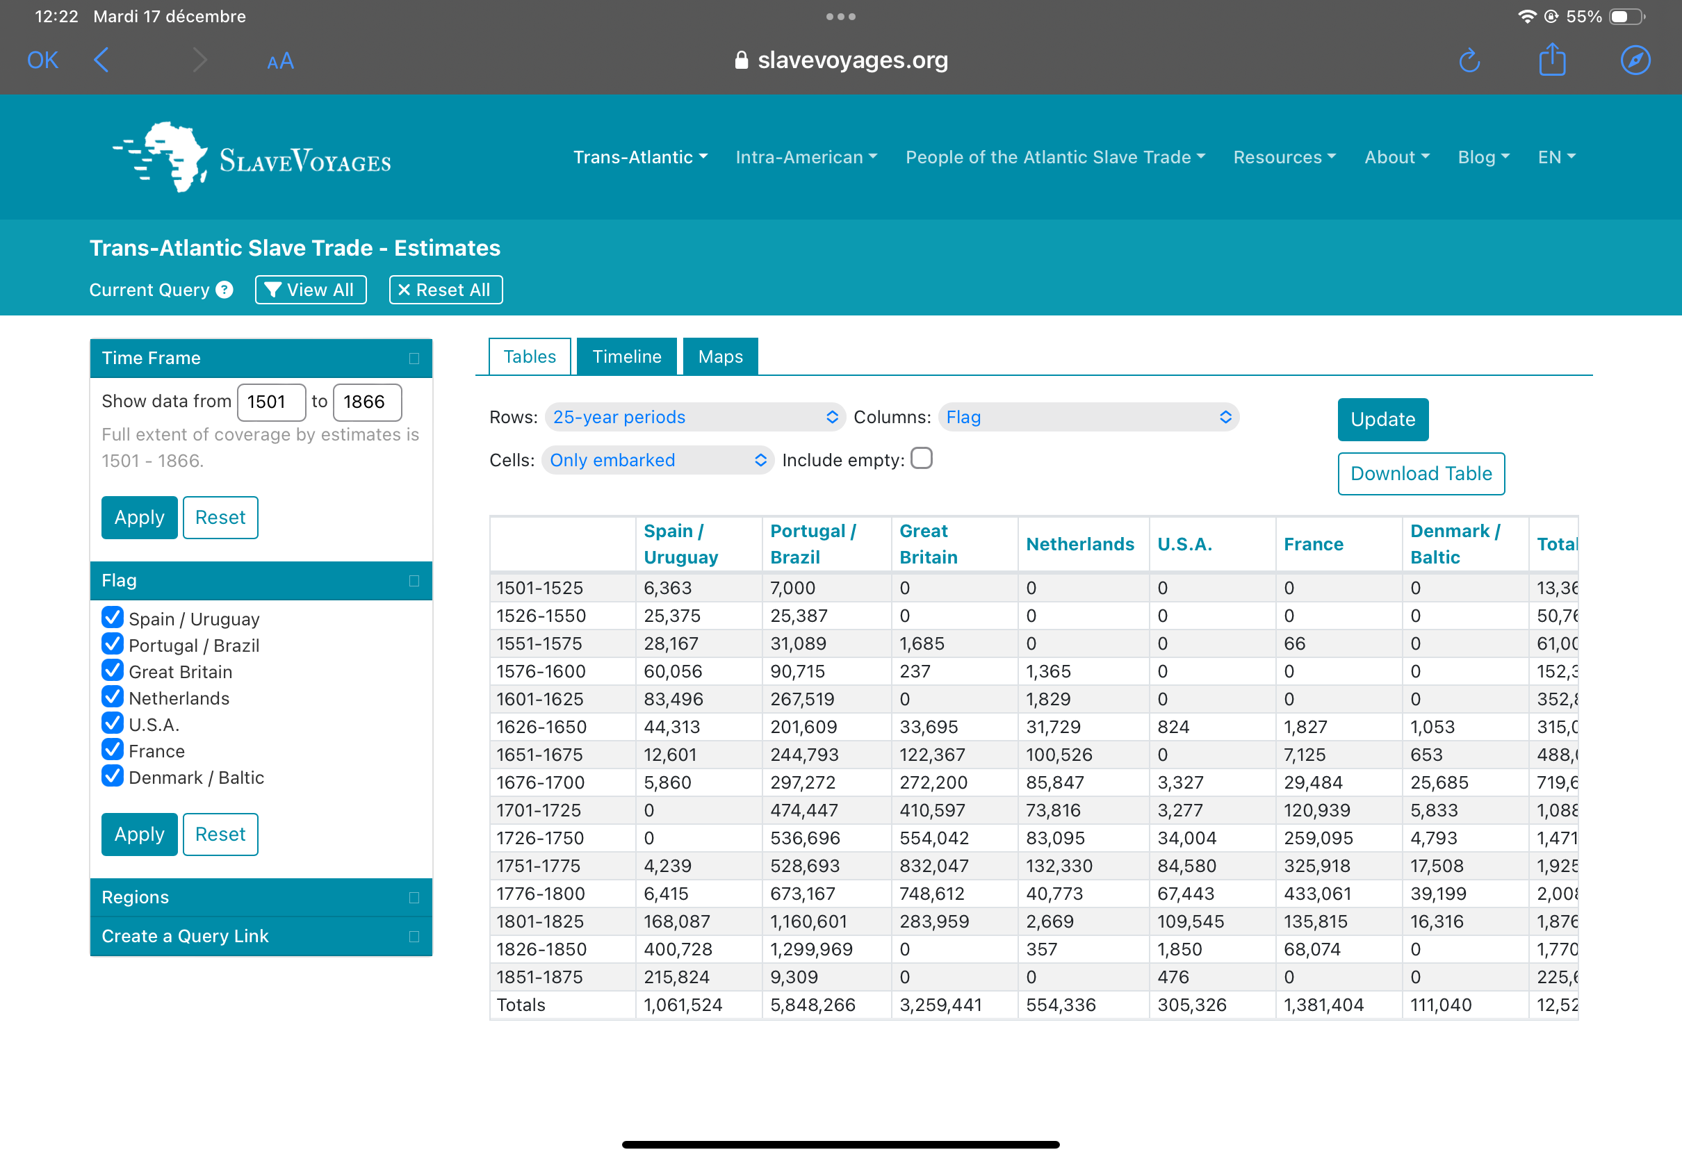Switch to the Maps tab
This screenshot has height=1159, width=1682.
pos(721,356)
